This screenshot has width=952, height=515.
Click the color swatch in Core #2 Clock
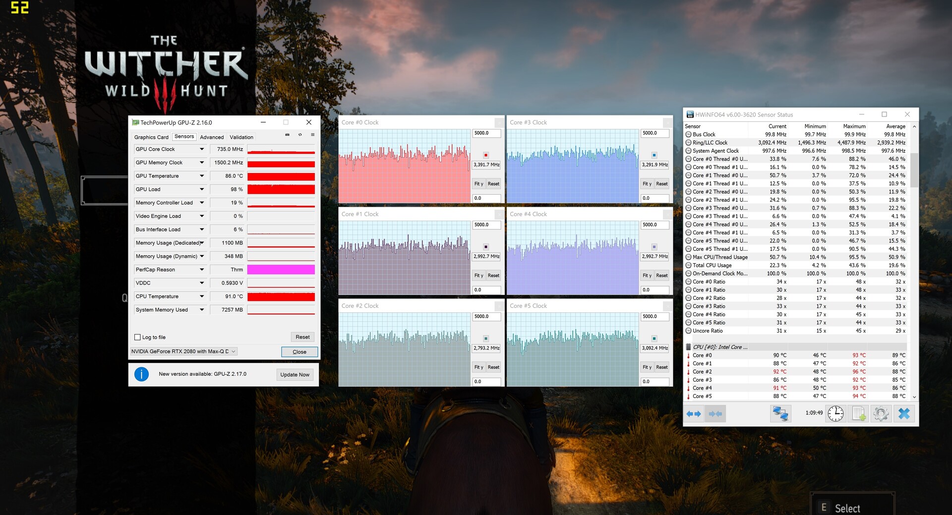(486, 339)
